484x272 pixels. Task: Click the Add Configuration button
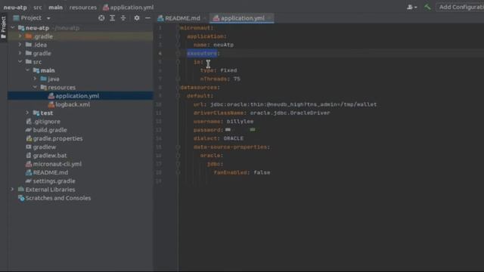click(461, 7)
